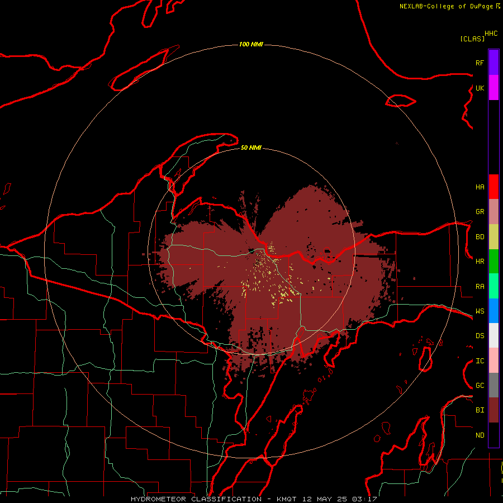
Task: Click the purple RF color swatch
Action: (493, 63)
